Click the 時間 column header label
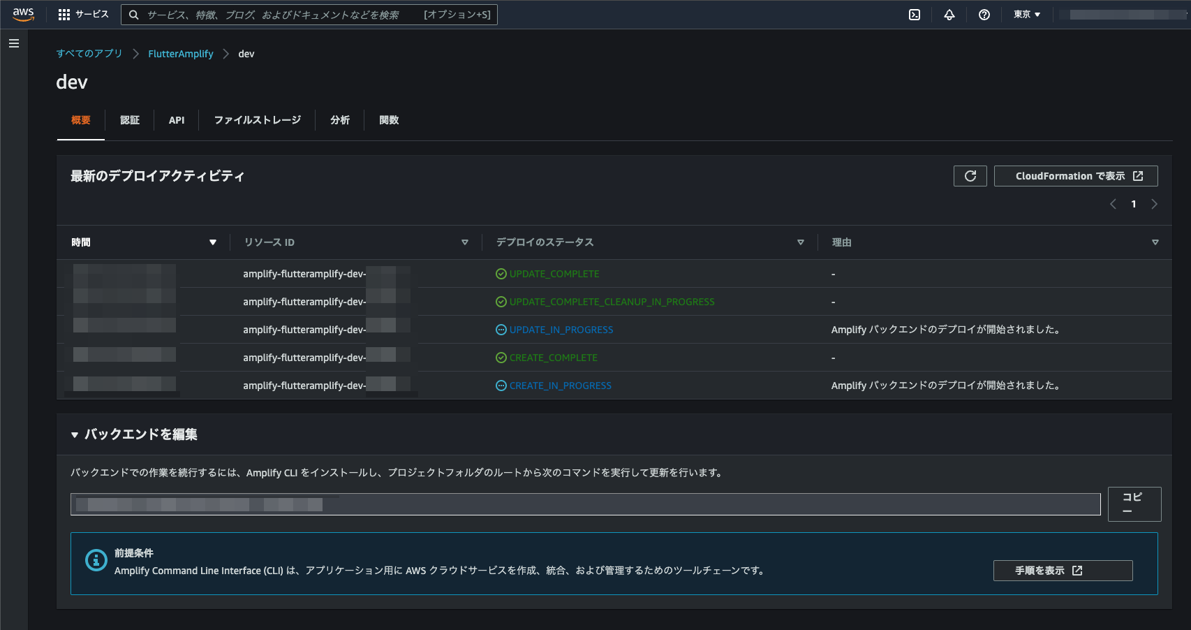1191x630 pixels. tap(81, 242)
